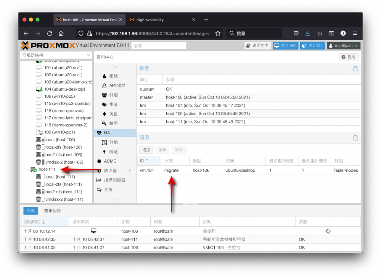The height and width of the screenshot is (277, 381).
Task: Click the connection padlock icon
Action: tap(90, 33)
